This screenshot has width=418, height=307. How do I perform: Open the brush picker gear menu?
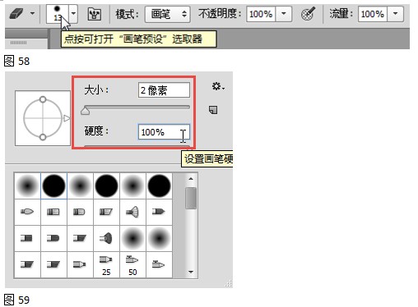point(218,86)
